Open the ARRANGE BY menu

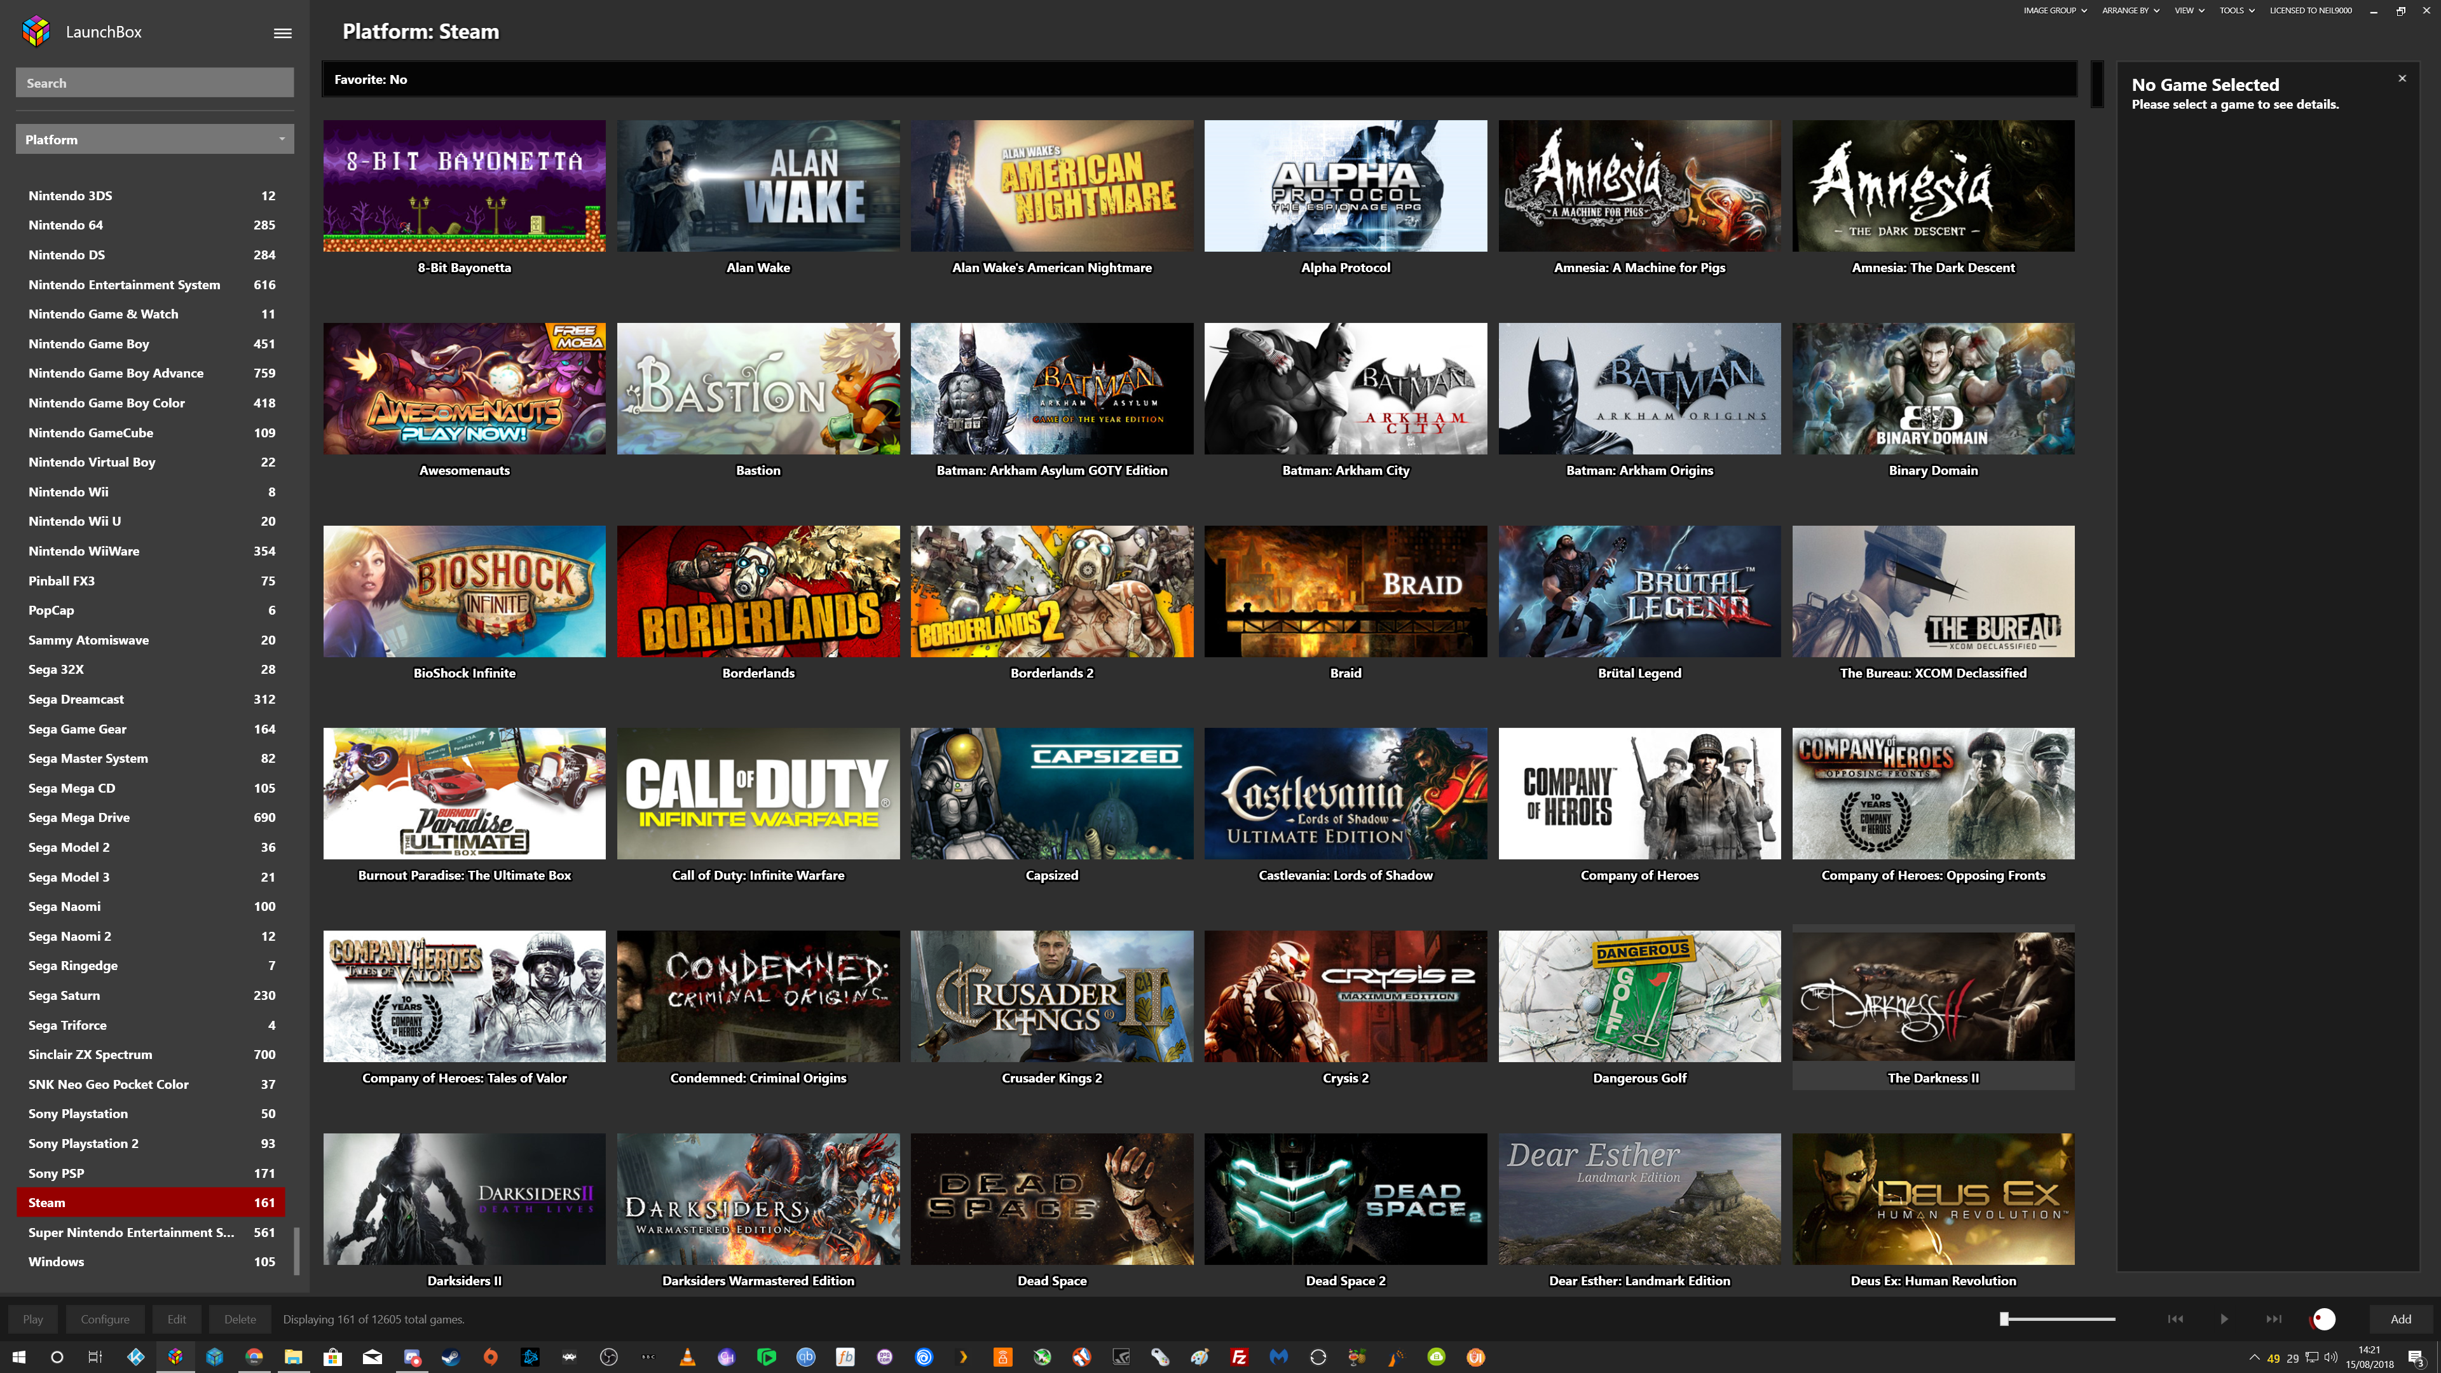click(x=2130, y=10)
